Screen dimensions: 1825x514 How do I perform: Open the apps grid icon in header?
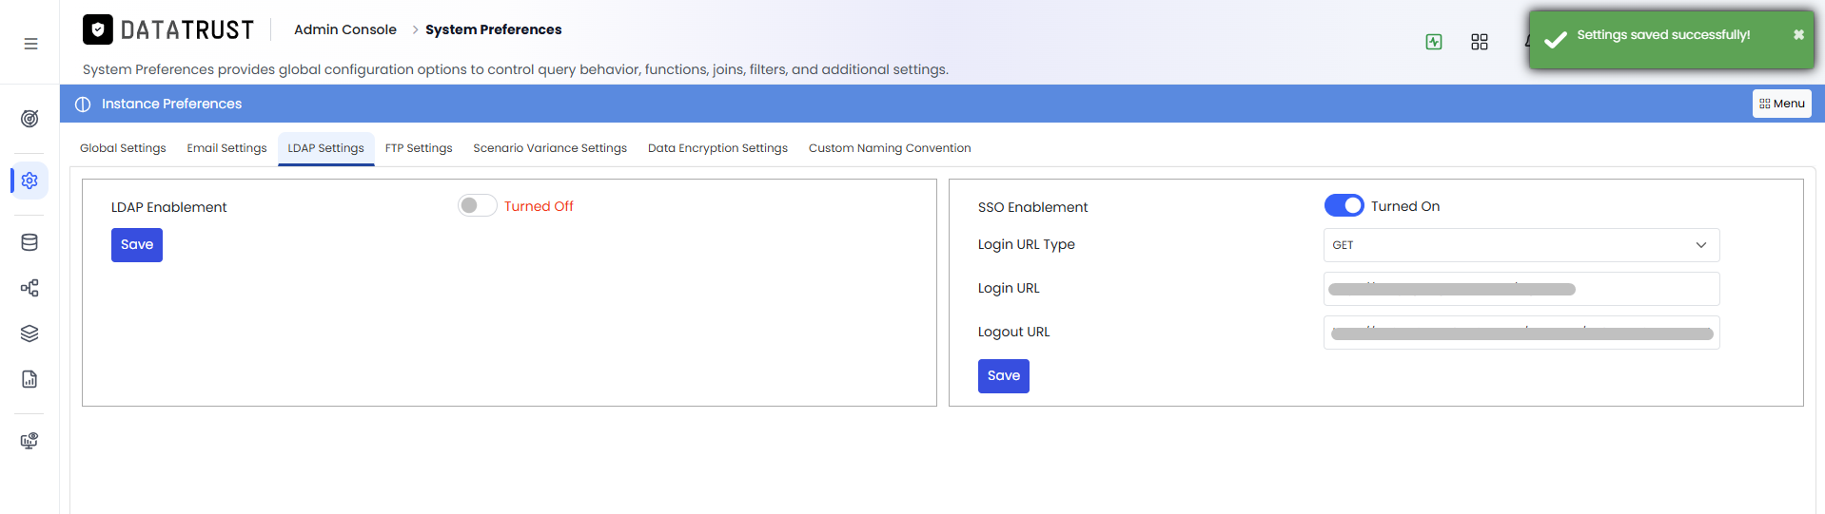click(x=1480, y=42)
